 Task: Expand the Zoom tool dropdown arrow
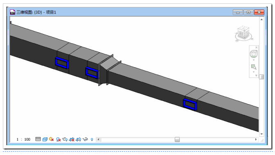[x=254, y=72]
